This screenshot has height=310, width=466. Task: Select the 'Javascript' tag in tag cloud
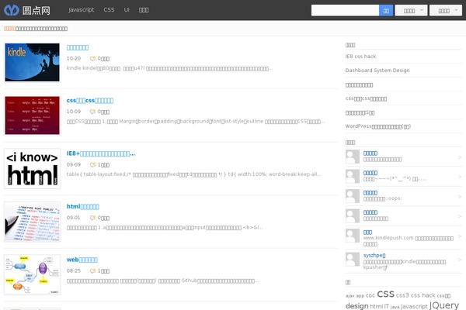tap(414, 306)
